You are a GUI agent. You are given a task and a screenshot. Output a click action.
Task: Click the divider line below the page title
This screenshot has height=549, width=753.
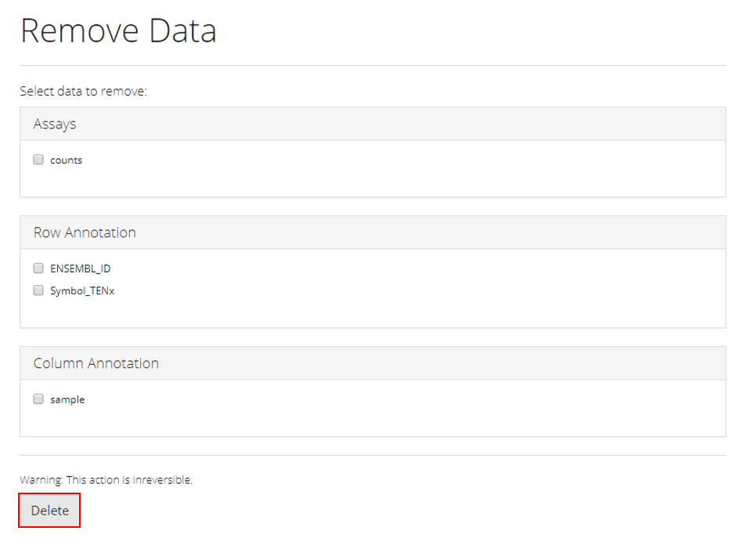(373, 65)
